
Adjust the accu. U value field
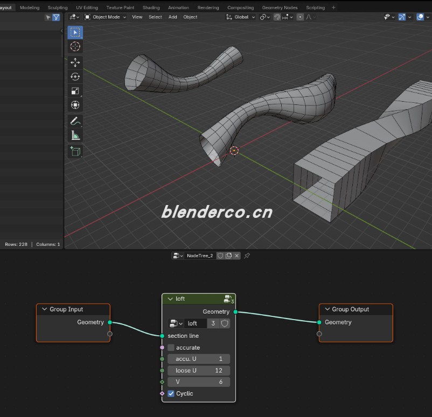click(199, 359)
